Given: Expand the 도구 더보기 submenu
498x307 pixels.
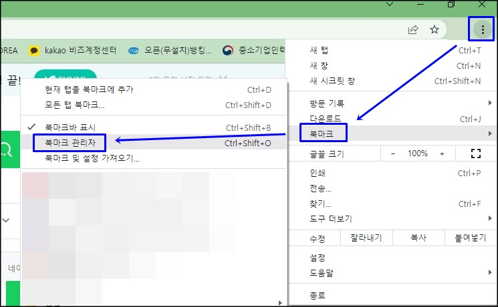Looking at the screenshot, I should (392, 219).
